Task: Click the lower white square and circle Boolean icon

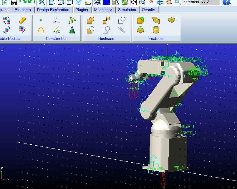Action: coord(106,30)
